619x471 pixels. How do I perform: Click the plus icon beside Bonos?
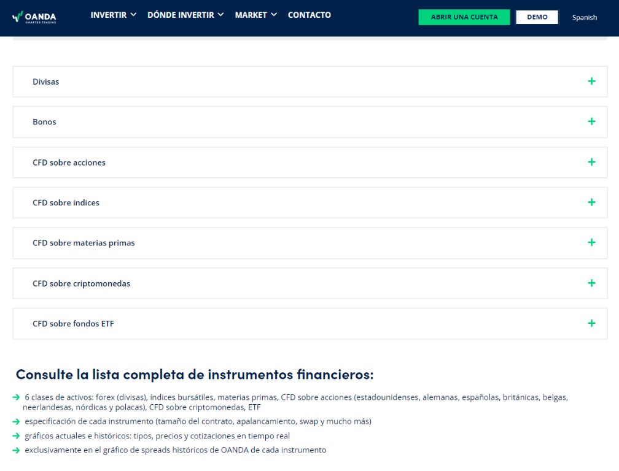point(591,121)
